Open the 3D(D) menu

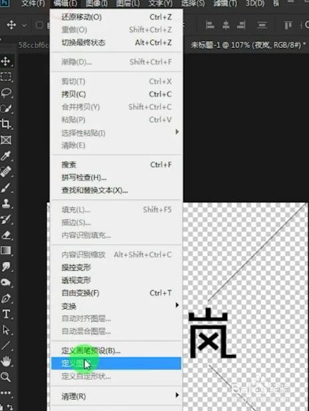(x=255, y=3)
